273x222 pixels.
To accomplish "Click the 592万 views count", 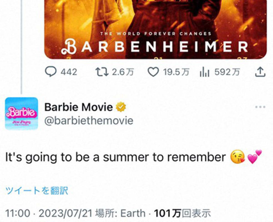I will (227, 72).
